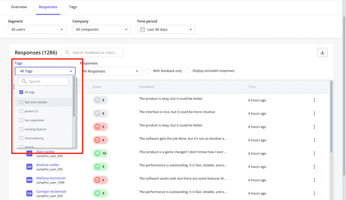Expand the Company 'All companies' dropdown
346x200 pixels.
click(102, 29)
